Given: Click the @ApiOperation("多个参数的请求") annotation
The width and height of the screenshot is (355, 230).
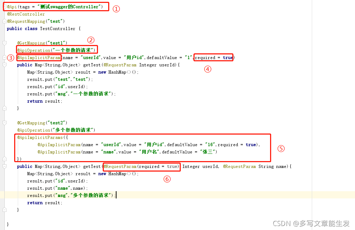Looking at the screenshot, I should tap(56, 130).
